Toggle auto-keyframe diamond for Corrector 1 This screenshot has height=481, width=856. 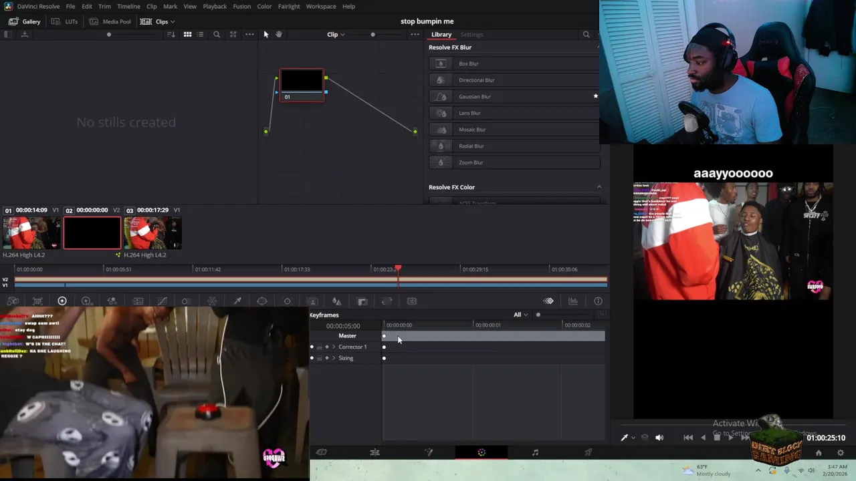click(326, 347)
